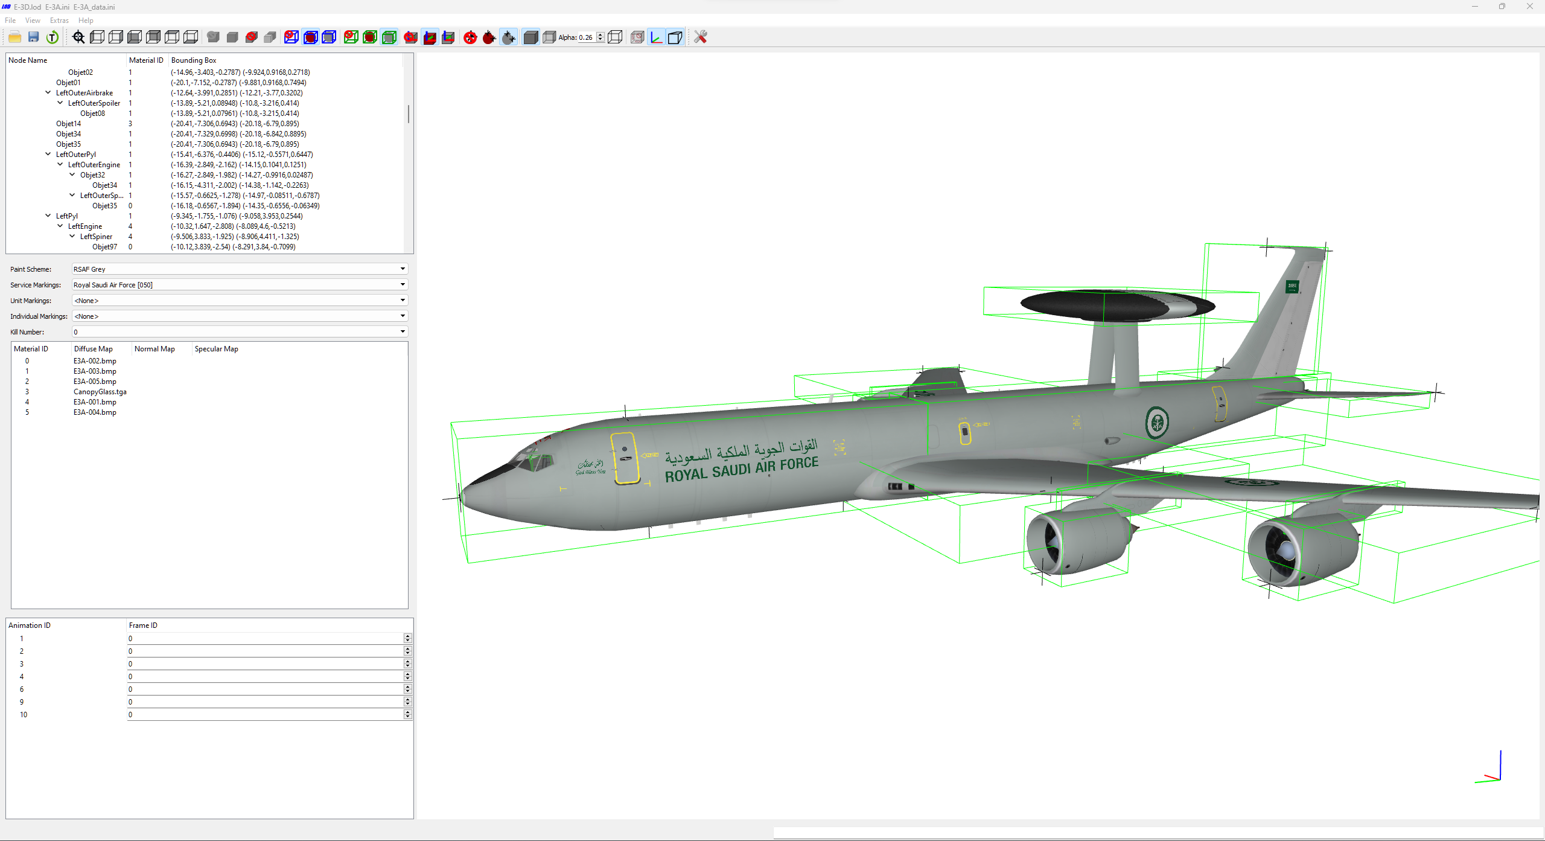Sort by the Node Name column header
Image resolution: width=1545 pixels, height=841 pixels.
[x=66, y=60]
